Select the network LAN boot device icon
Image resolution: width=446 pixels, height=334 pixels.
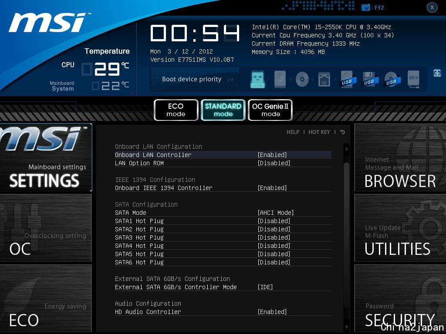tap(324, 79)
